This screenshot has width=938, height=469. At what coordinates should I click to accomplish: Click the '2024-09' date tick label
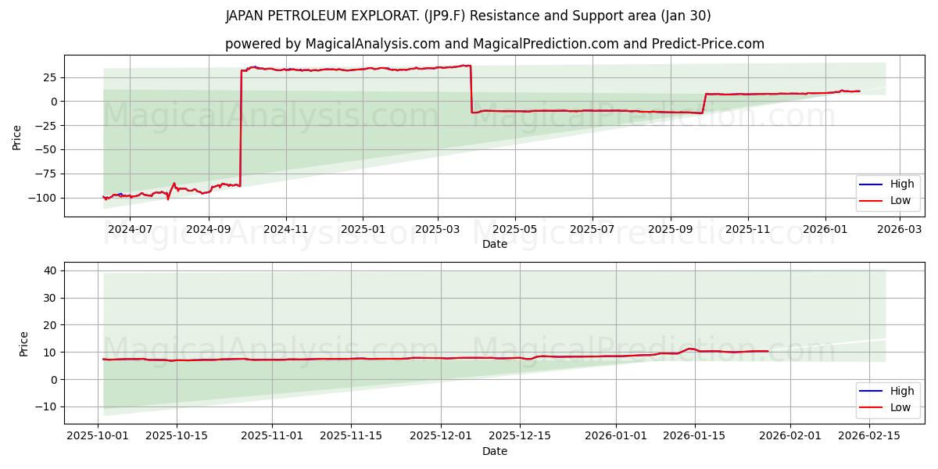209,230
